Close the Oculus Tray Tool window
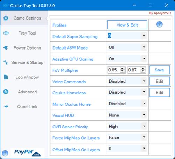 [167, 5]
